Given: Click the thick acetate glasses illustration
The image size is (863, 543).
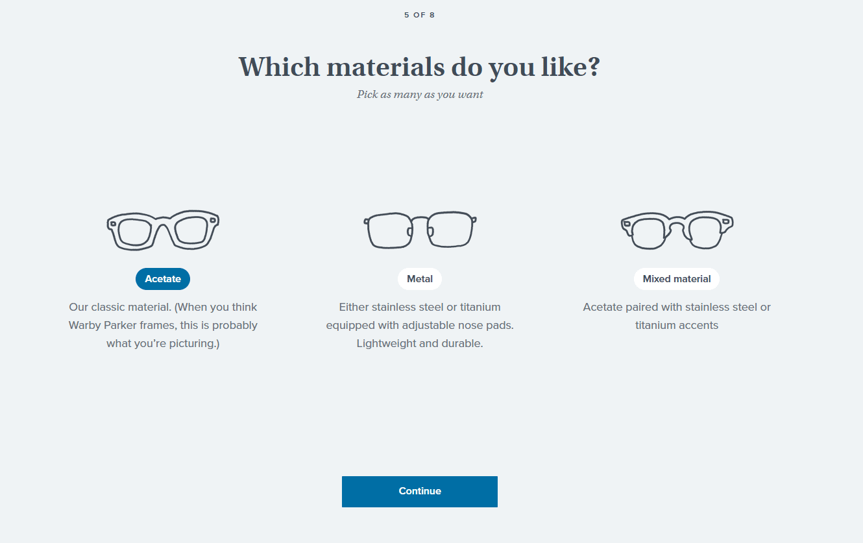Looking at the screenshot, I should click(163, 230).
